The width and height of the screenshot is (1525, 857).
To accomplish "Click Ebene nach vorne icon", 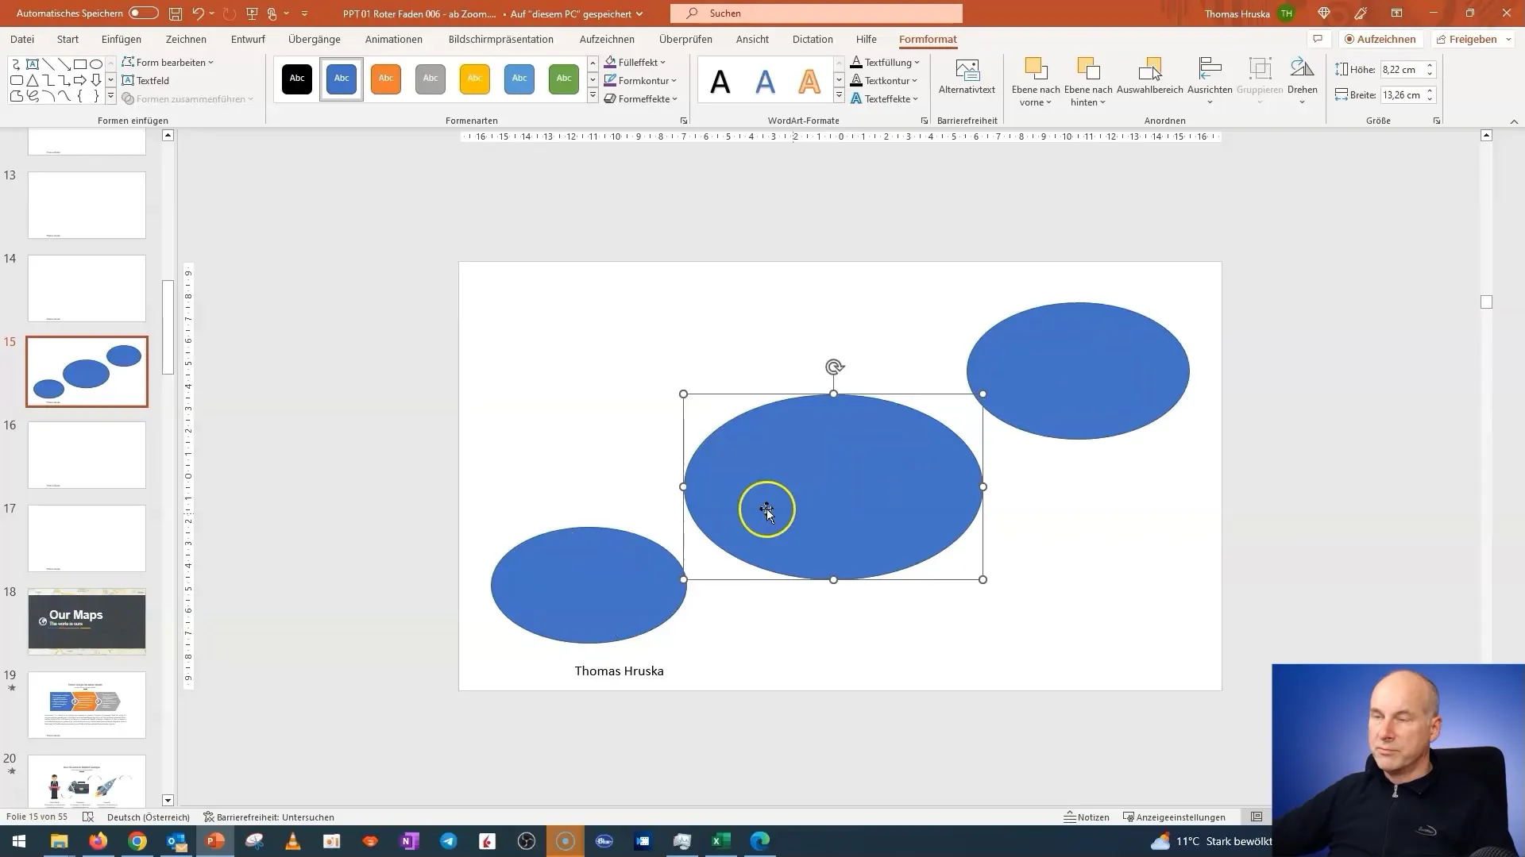I will 1036,70.
